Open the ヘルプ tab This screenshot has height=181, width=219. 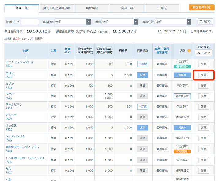pos(162,8)
